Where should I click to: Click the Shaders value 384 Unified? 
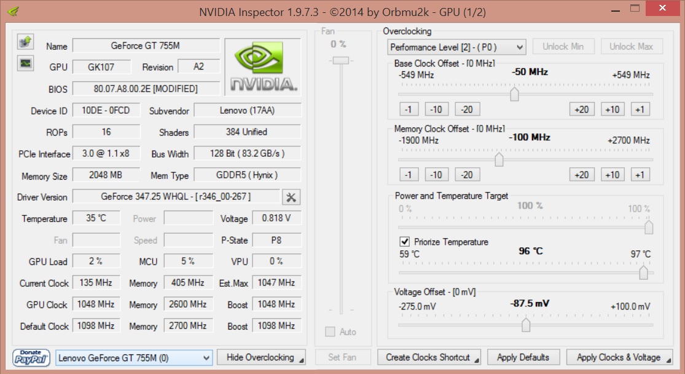[x=247, y=132]
